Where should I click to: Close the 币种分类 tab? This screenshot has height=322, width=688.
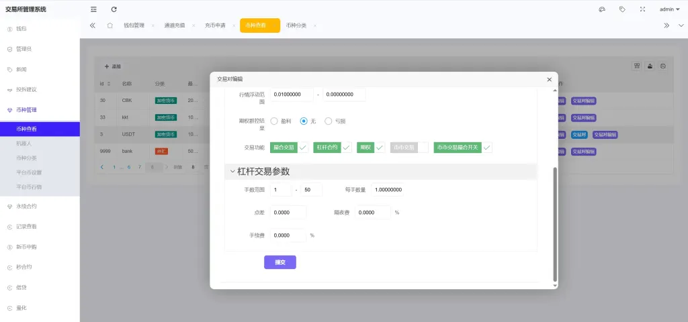coord(315,26)
